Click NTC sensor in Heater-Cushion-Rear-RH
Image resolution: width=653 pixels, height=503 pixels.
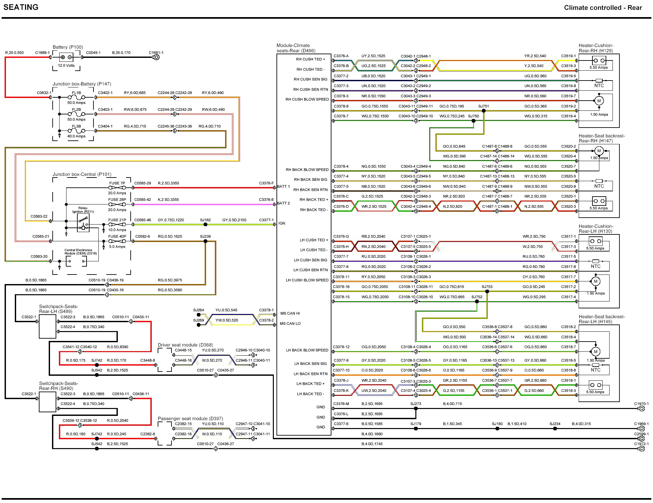[x=599, y=81]
